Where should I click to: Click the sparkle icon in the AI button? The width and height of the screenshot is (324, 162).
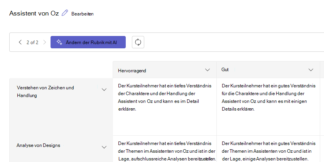59,42
